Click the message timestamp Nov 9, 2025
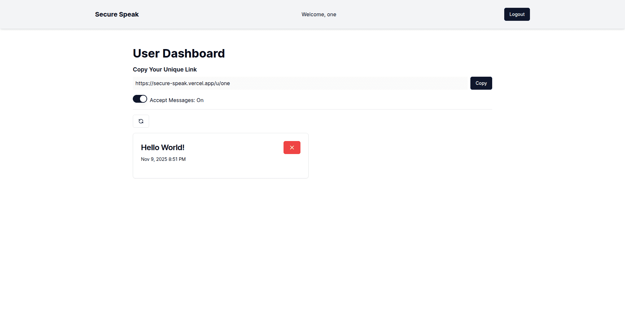Viewport: 625px width, 311px height. coord(163,159)
